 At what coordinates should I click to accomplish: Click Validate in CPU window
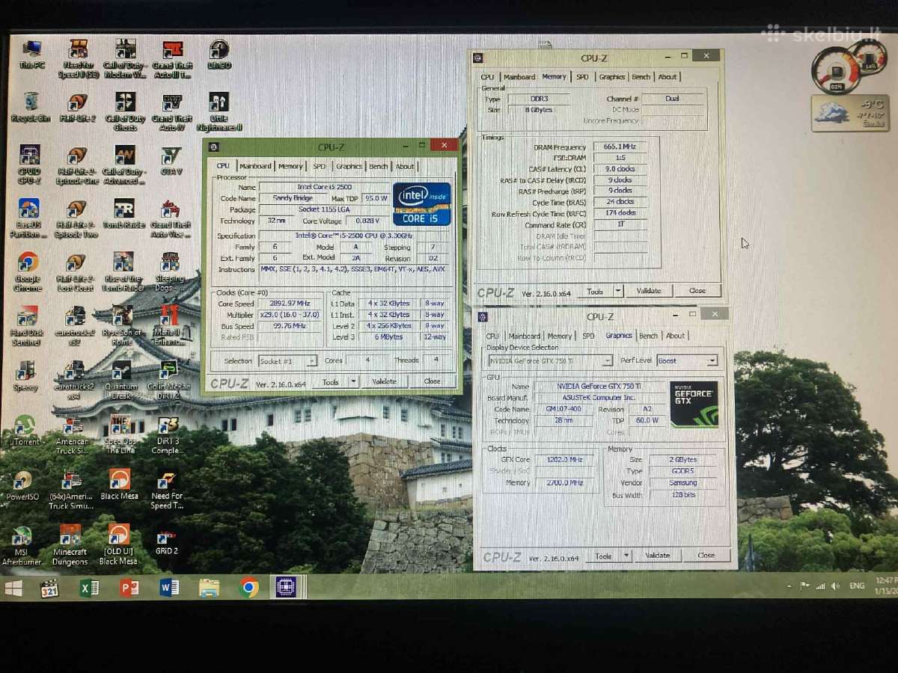pos(385,381)
